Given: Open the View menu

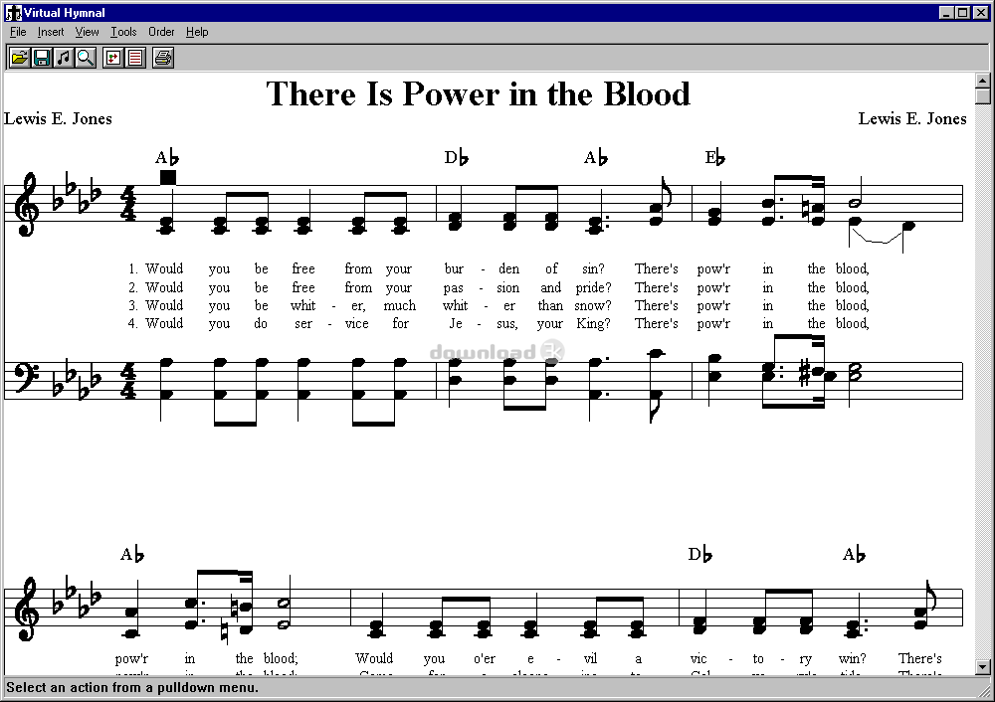Looking at the screenshot, I should click(87, 32).
